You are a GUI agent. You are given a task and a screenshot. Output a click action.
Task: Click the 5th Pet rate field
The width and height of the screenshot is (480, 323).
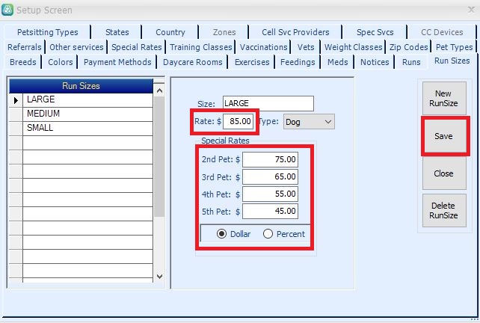[x=270, y=212]
